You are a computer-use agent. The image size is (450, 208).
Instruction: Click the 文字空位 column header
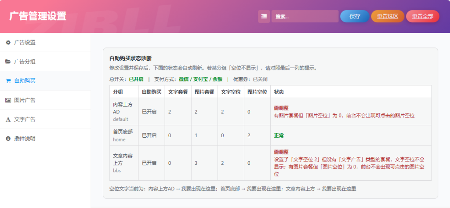click(x=231, y=91)
